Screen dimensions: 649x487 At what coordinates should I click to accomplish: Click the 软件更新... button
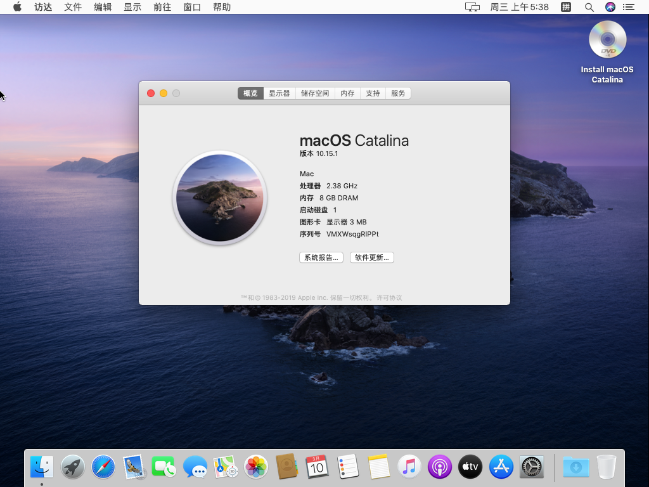[372, 257]
